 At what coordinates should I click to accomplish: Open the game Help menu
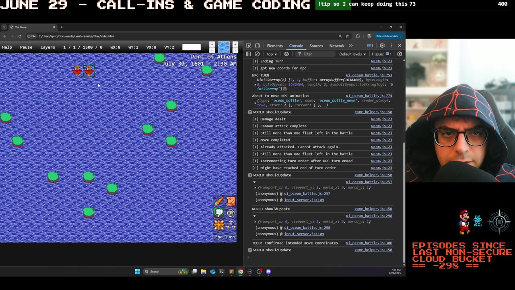[7, 47]
